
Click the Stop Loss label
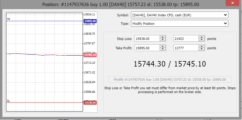tap(124, 39)
